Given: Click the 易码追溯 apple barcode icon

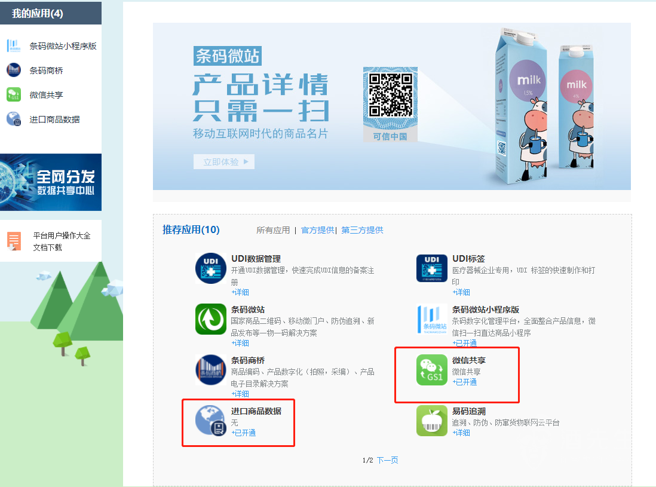Looking at the screenshot, I should [x=432, y=421].
